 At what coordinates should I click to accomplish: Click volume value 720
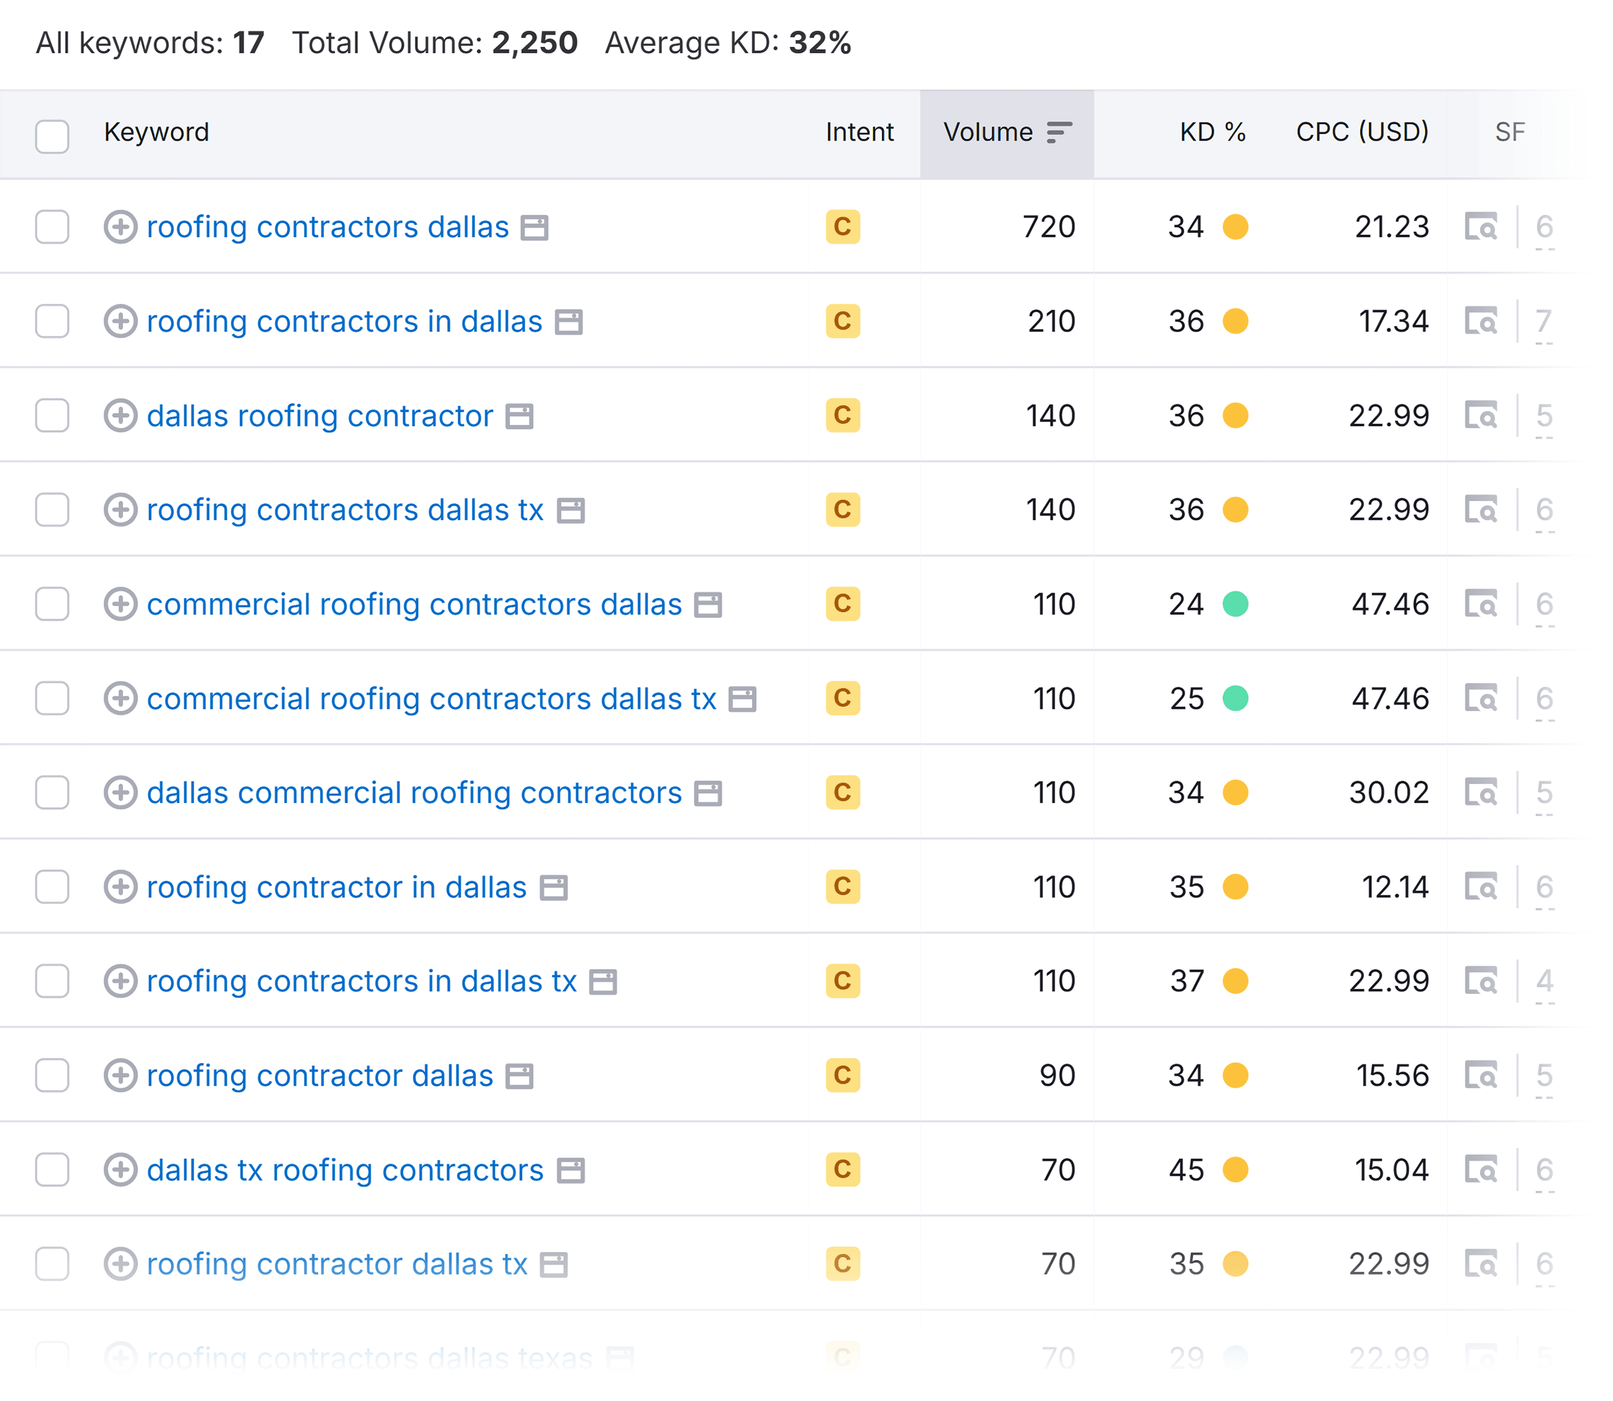[x=1048, y=226]
